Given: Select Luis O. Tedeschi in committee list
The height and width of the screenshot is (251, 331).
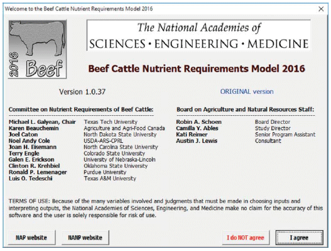Looking at the screenshot, I should pyautogui.click(x=31, y=179).
